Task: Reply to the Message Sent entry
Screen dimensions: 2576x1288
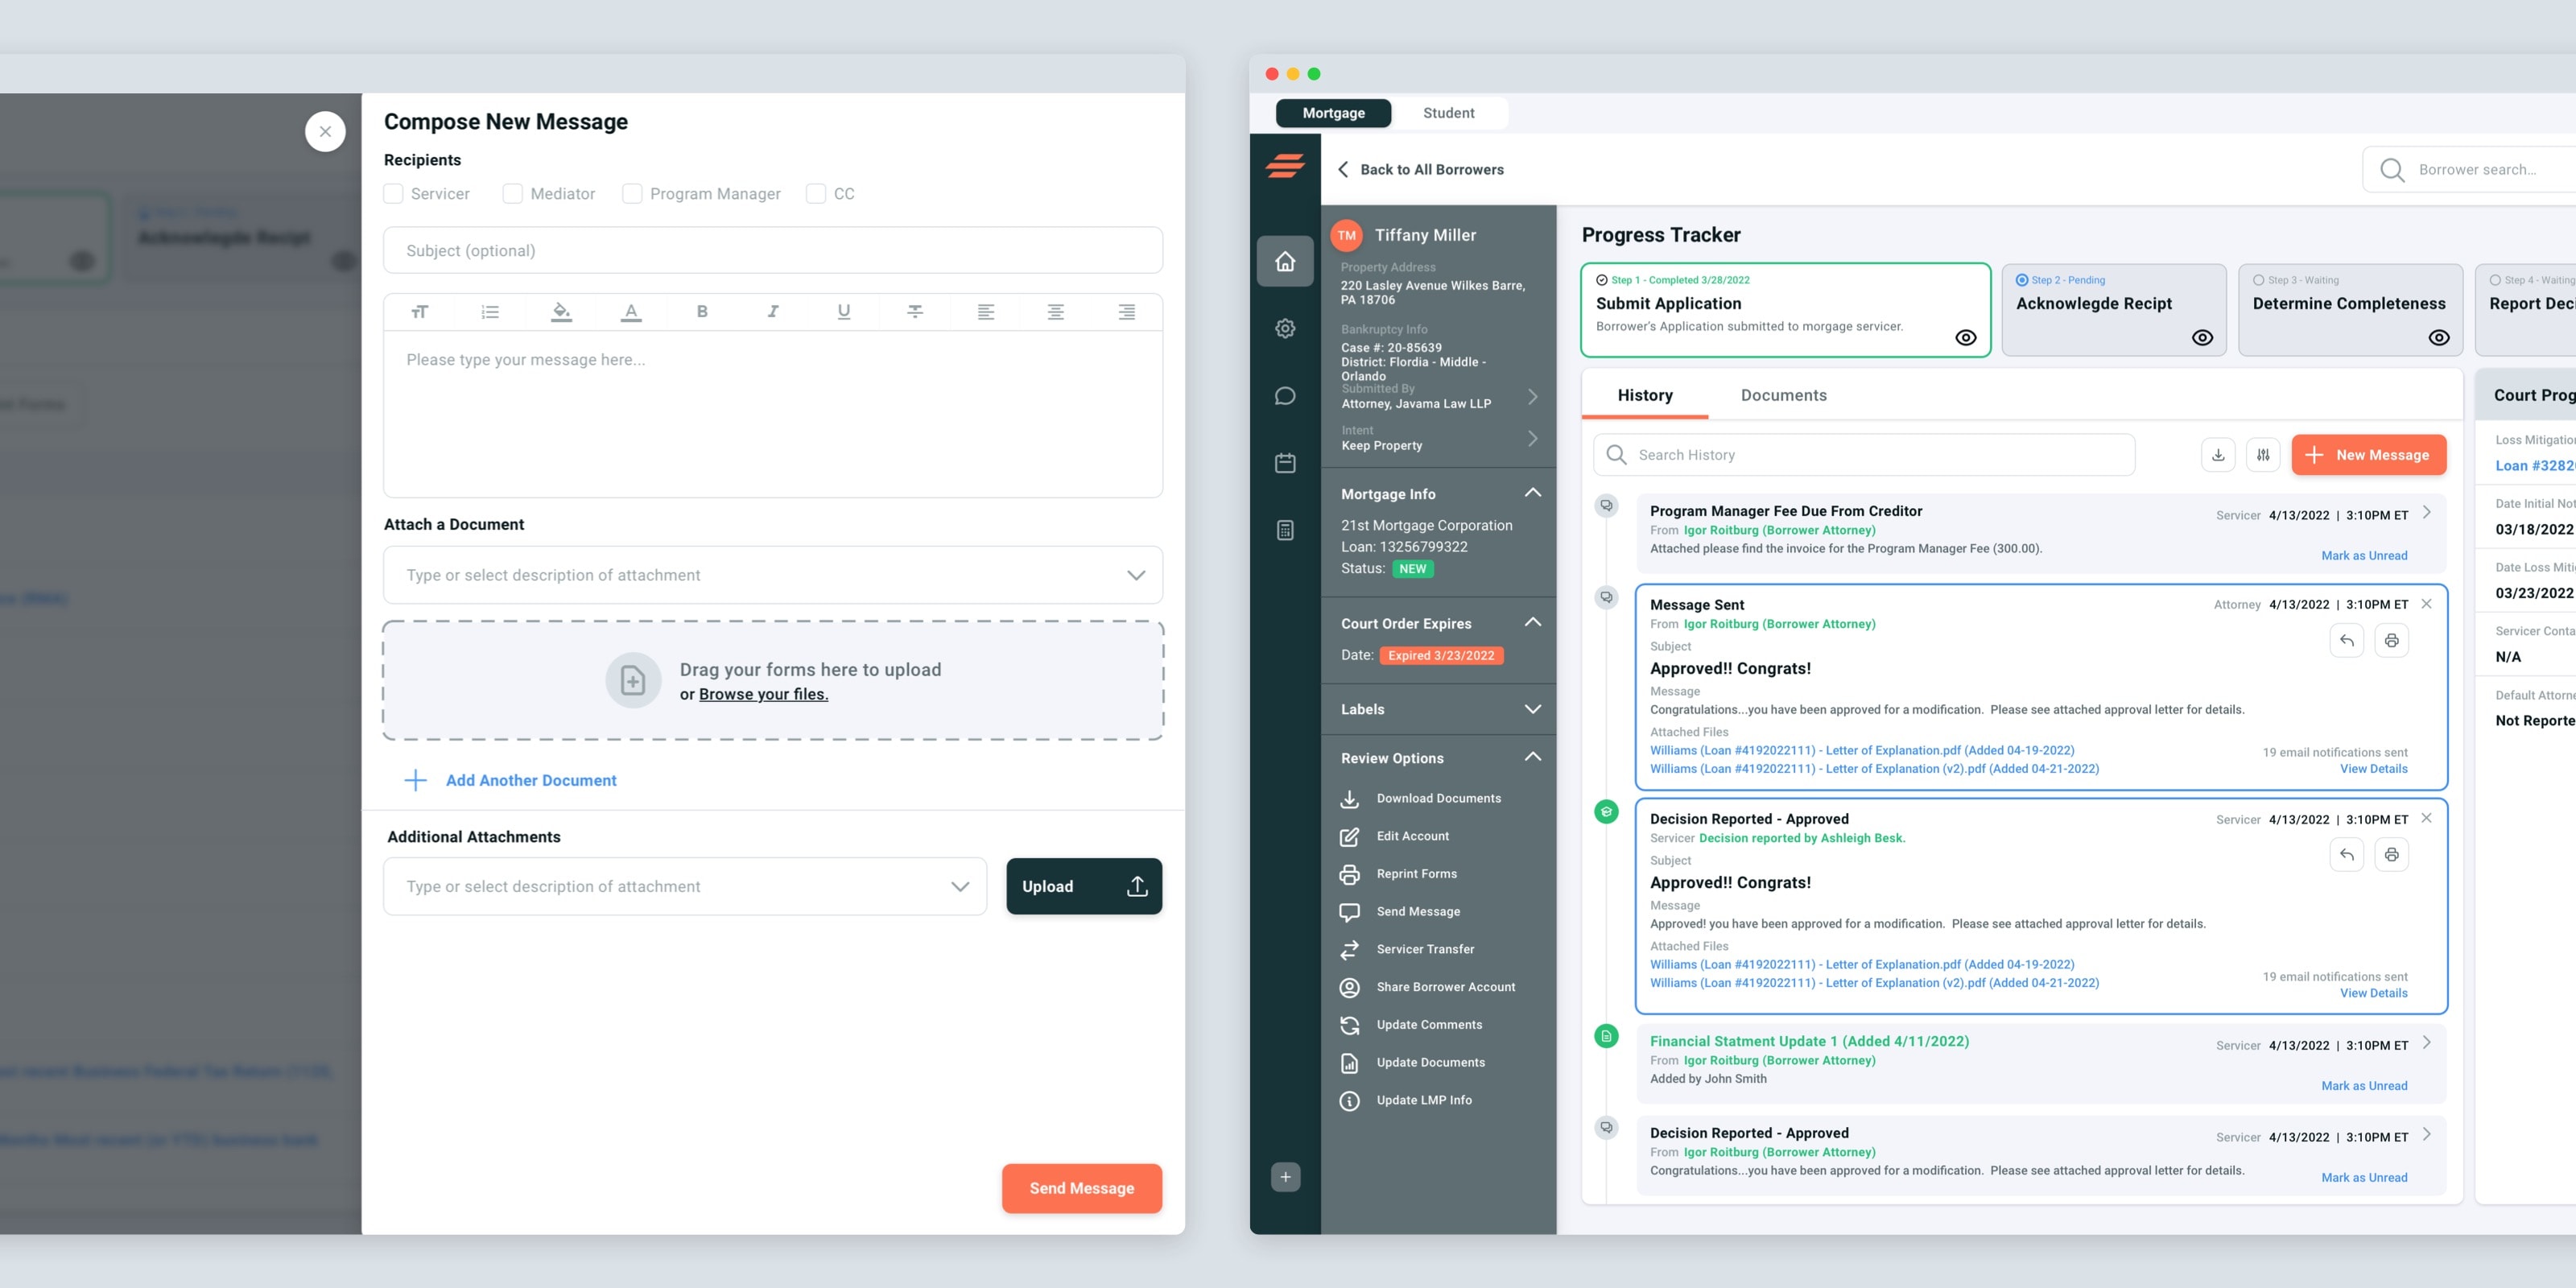Action: 2347,641
